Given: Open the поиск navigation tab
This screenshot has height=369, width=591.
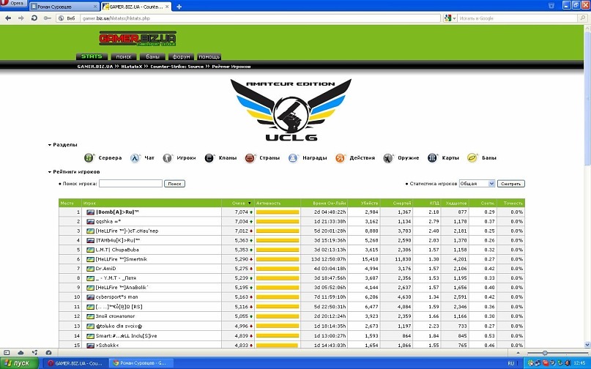Looking at the screenshot, I should click(124, 57).
